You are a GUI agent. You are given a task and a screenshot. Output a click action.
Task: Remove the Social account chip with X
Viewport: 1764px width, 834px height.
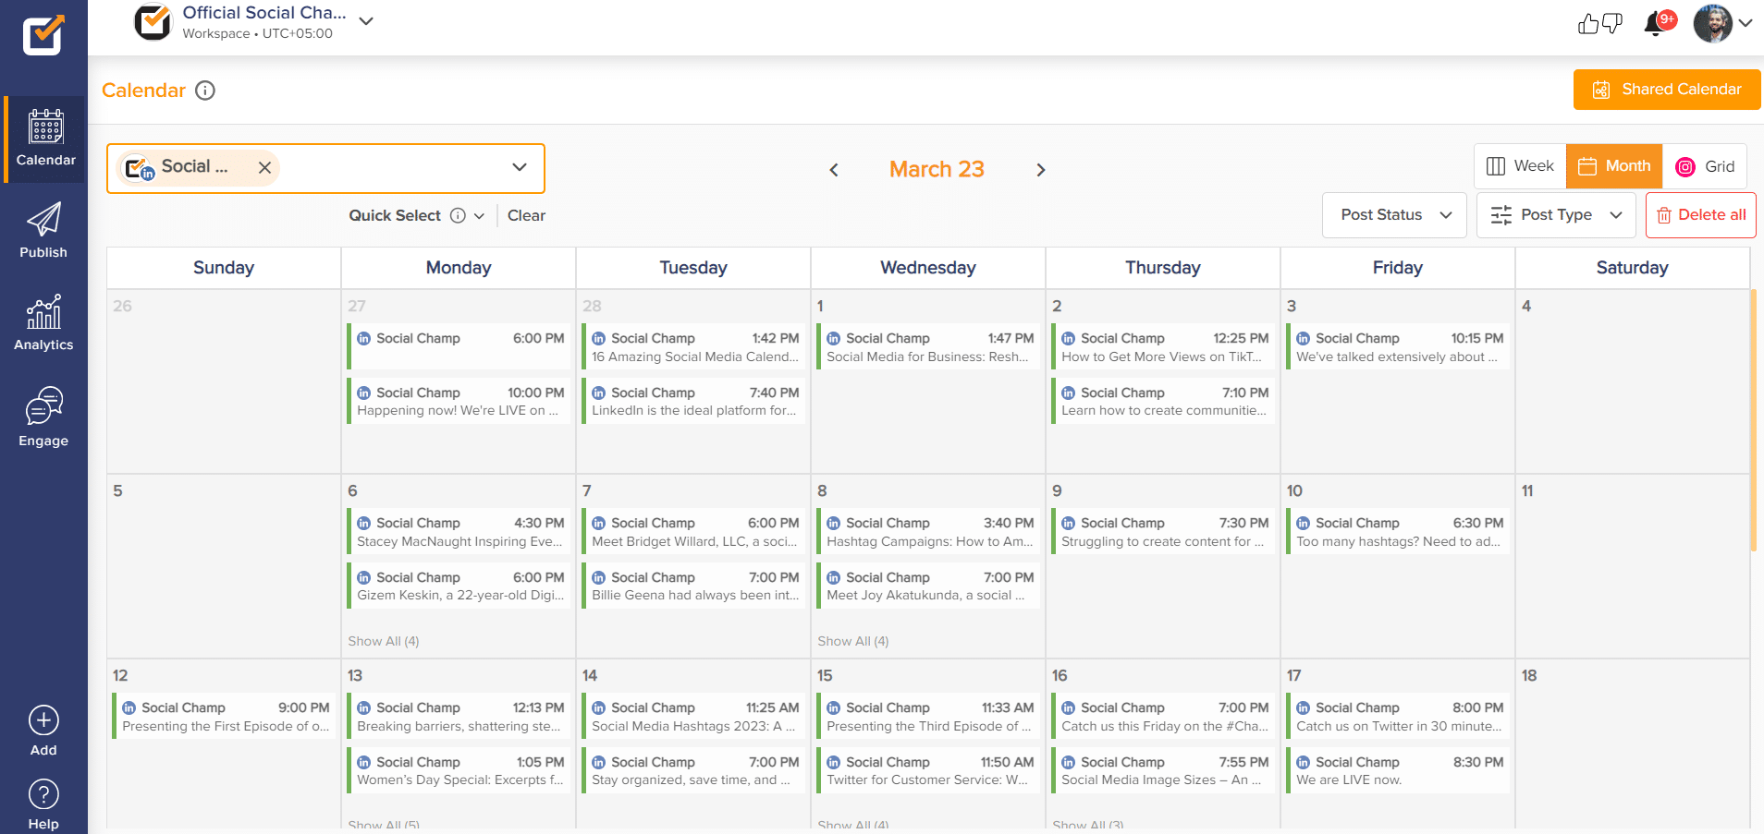[264, 167]
